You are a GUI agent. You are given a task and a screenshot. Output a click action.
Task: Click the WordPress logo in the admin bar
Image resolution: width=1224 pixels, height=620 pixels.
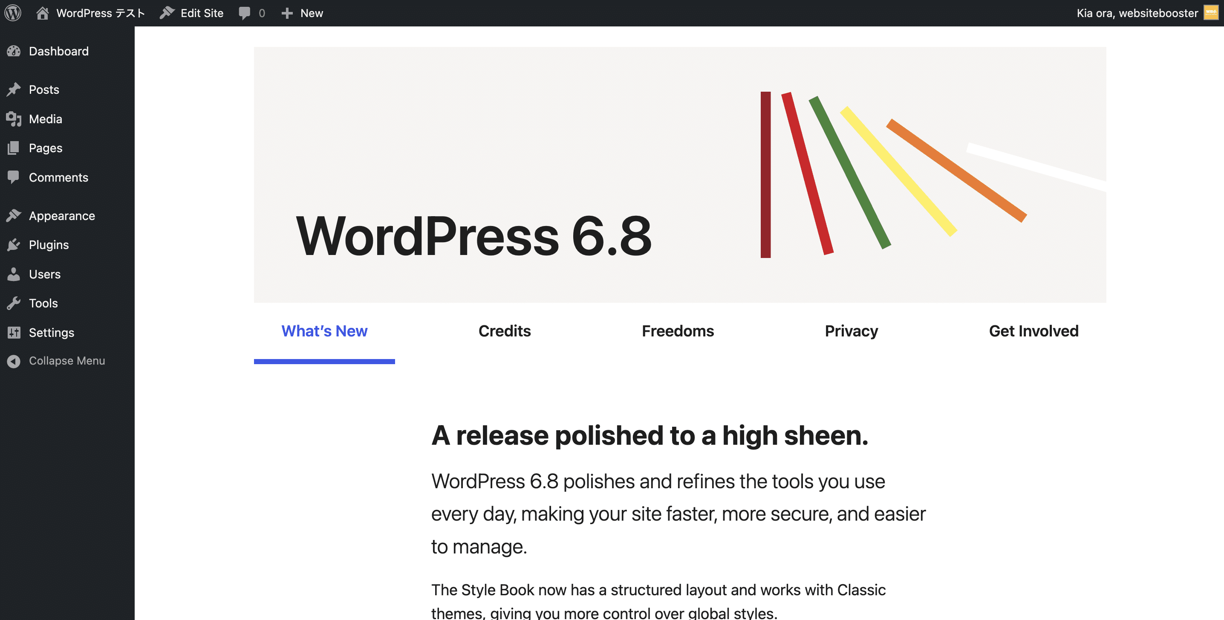(13, 13)
